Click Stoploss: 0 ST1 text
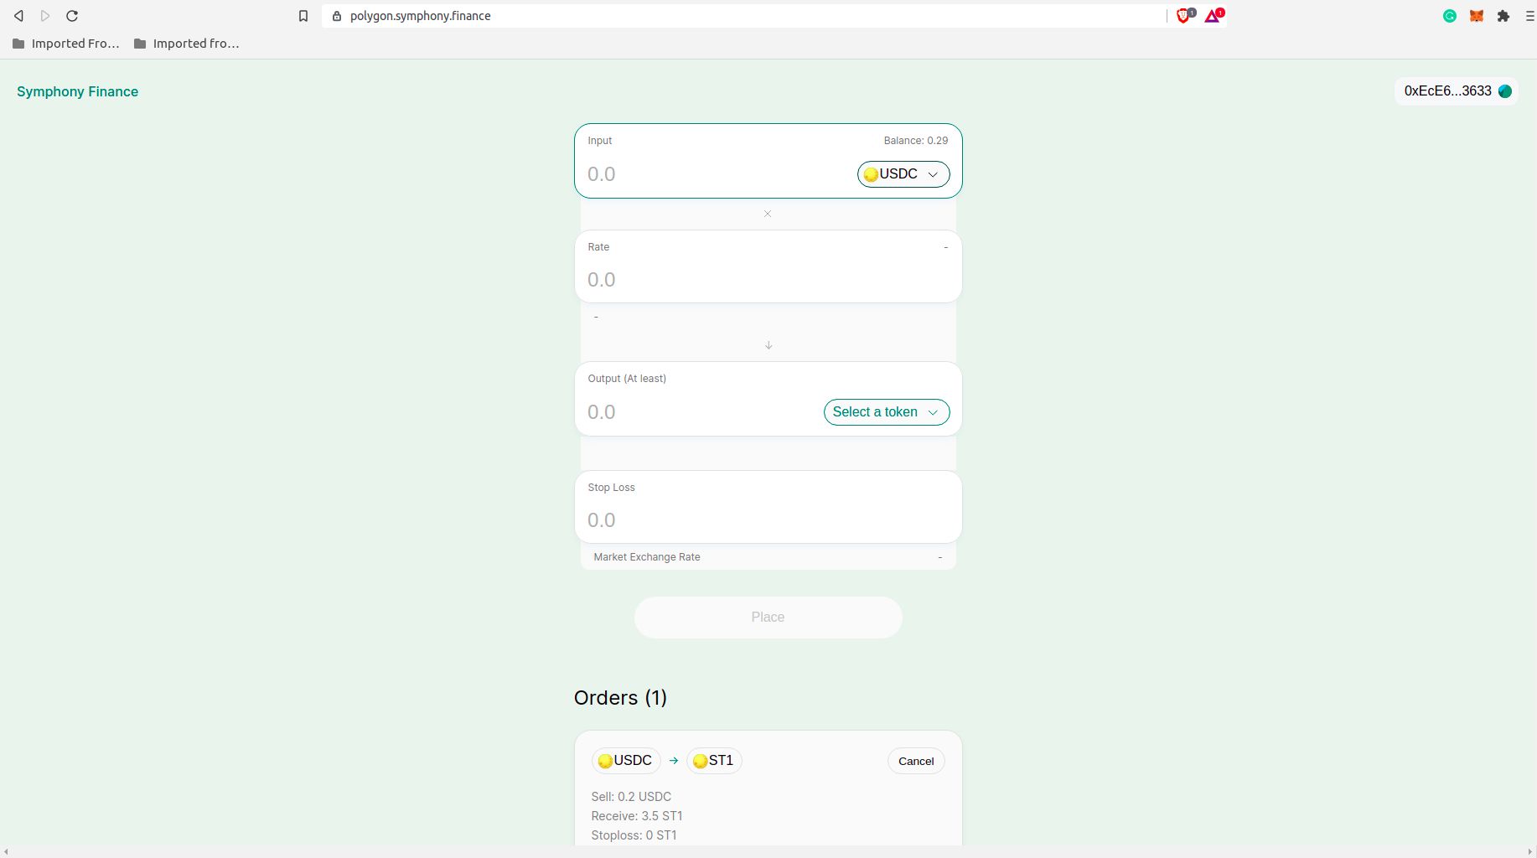 pos(634,835)
